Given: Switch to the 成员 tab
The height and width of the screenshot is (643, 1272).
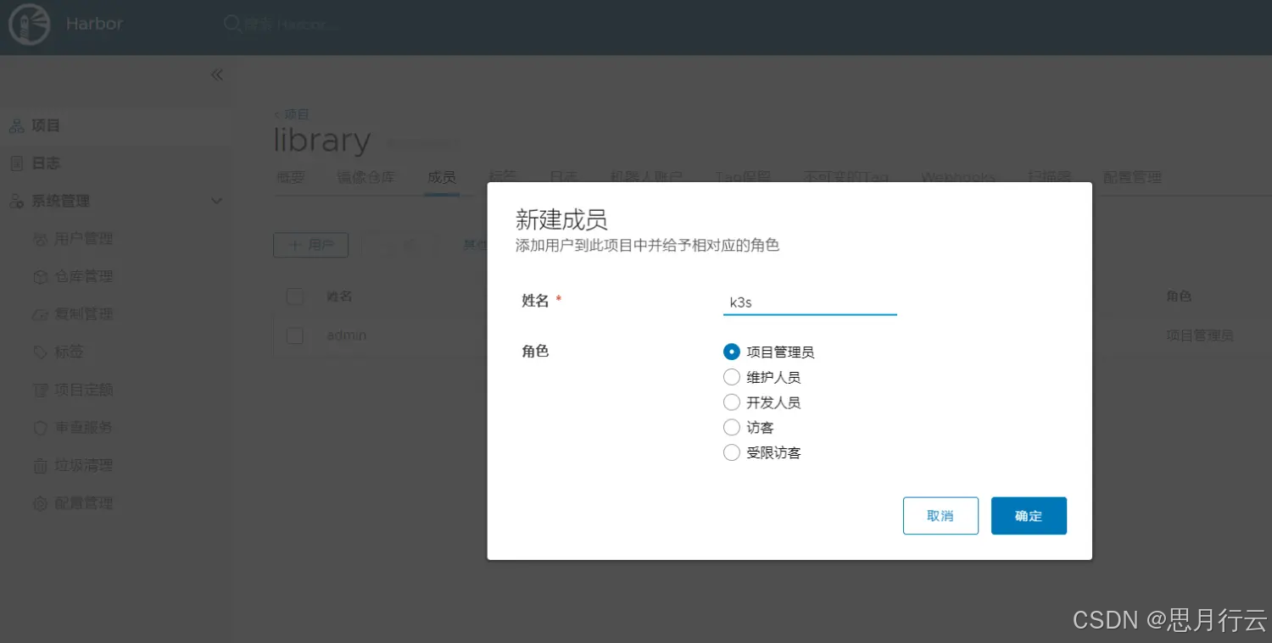Looking at the screenshot, I should click(x=441, y=177).
